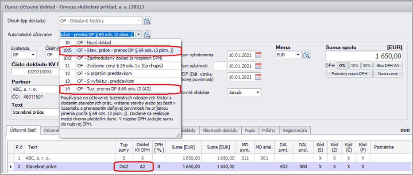The width and height of the screenshot is (413, 175).
Task: Click dropdown list resize grip
Action: pos(178,135)
